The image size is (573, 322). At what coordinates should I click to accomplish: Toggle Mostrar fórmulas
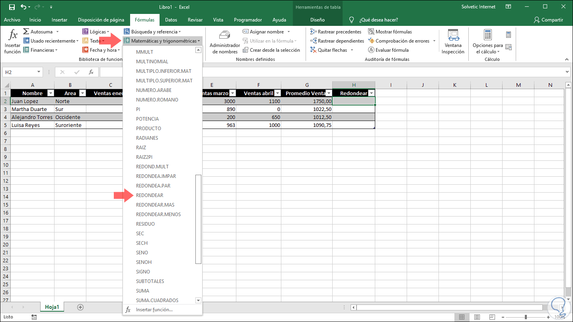(x=390, y=31)
